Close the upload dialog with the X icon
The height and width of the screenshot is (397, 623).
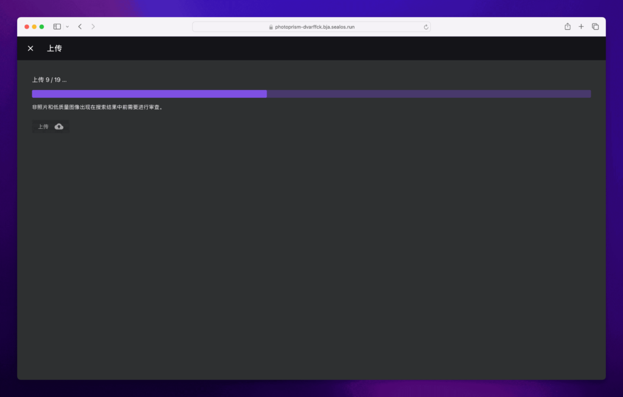[30, 49]
